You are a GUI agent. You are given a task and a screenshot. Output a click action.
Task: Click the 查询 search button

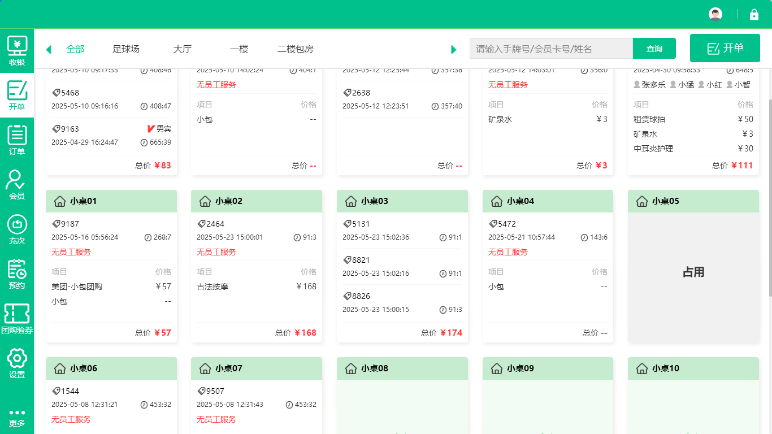point(654,49)
